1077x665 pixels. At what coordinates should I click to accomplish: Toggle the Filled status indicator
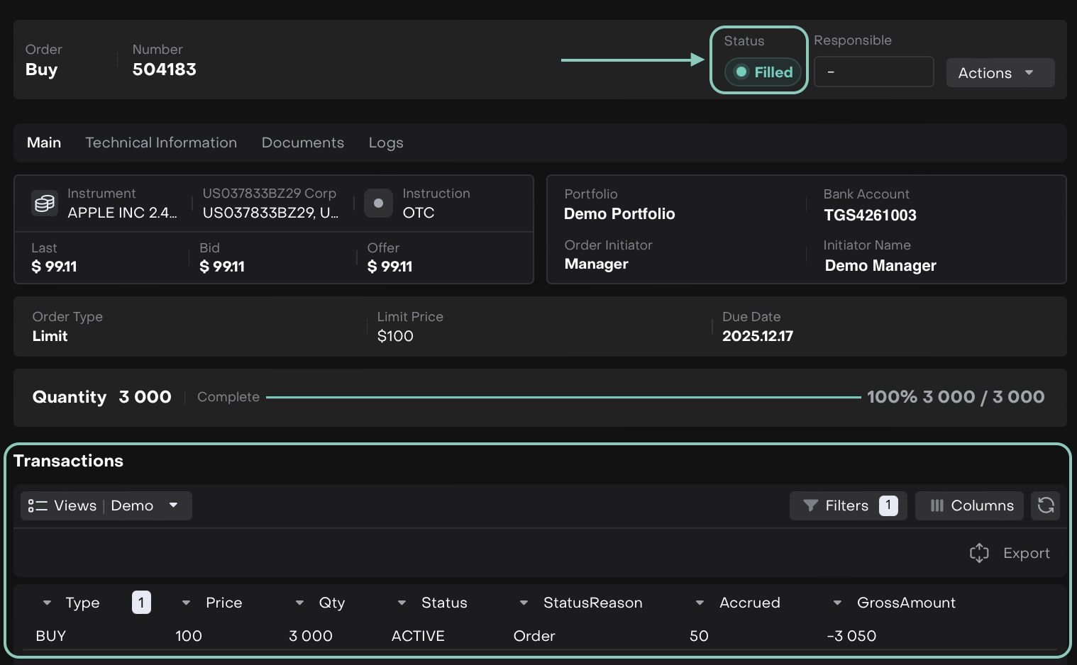(x=763, y=72)
